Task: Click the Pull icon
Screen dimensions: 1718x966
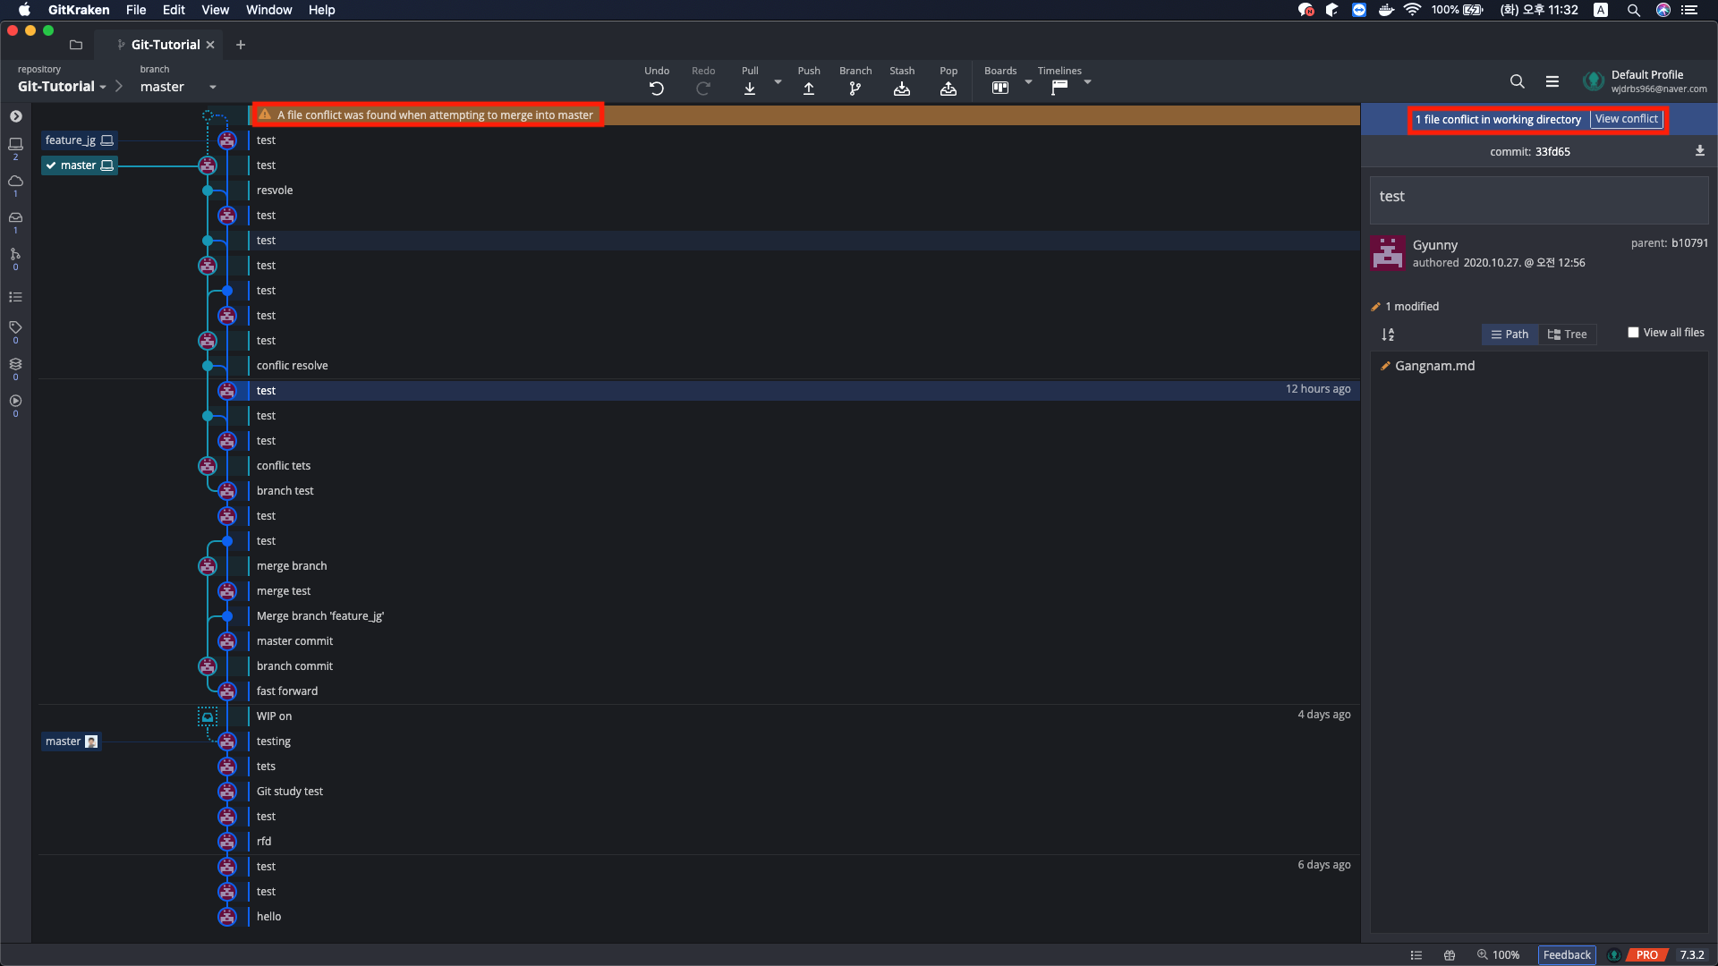Action: (750, 88)
